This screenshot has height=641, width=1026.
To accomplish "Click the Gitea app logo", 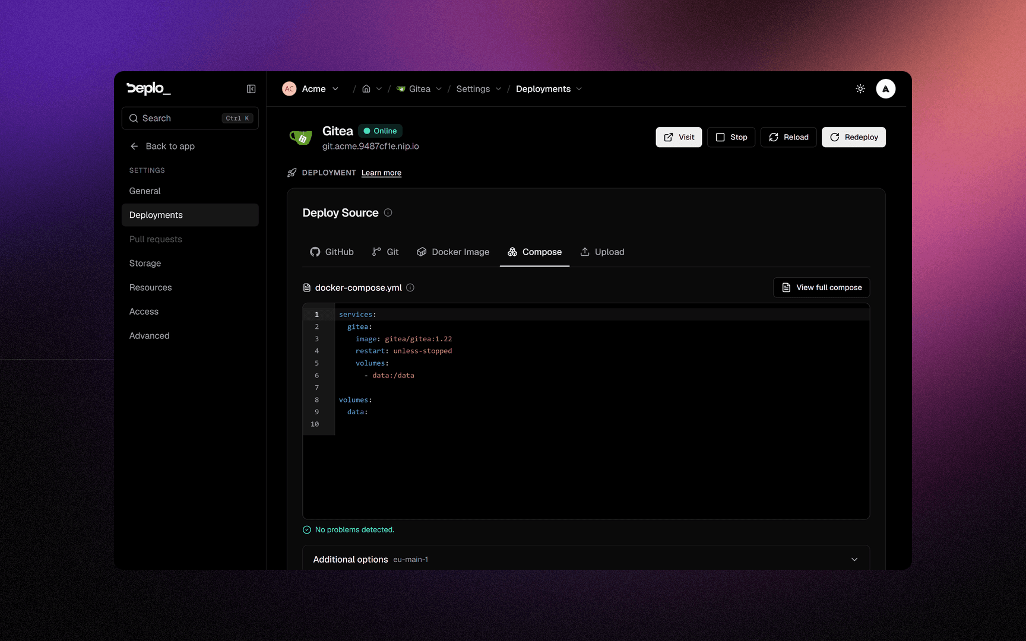I will (x=300, y=138).
